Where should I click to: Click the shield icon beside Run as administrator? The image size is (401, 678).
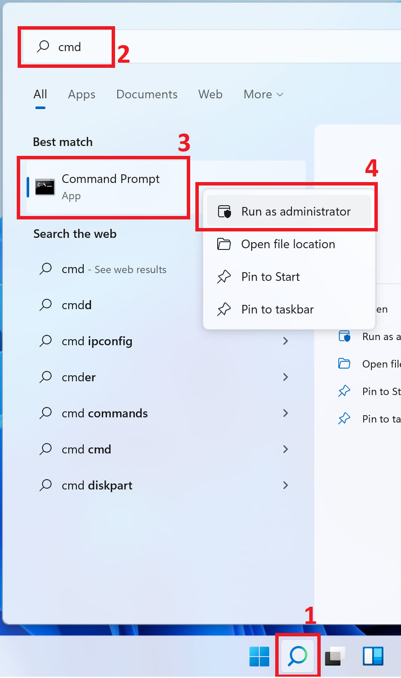(x=225, y=212)
